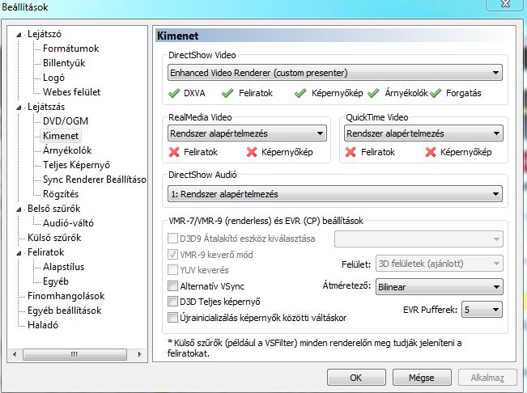Select Haladó in the settings tree
Screen dimensions: 527x393
43,325
